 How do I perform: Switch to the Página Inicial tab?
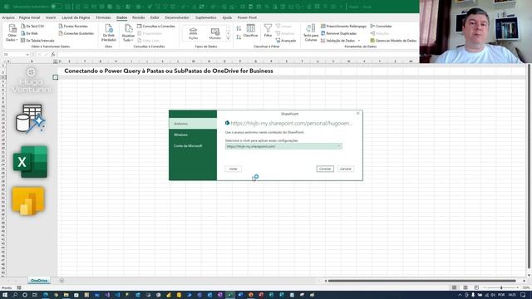[x=30, y=17]
